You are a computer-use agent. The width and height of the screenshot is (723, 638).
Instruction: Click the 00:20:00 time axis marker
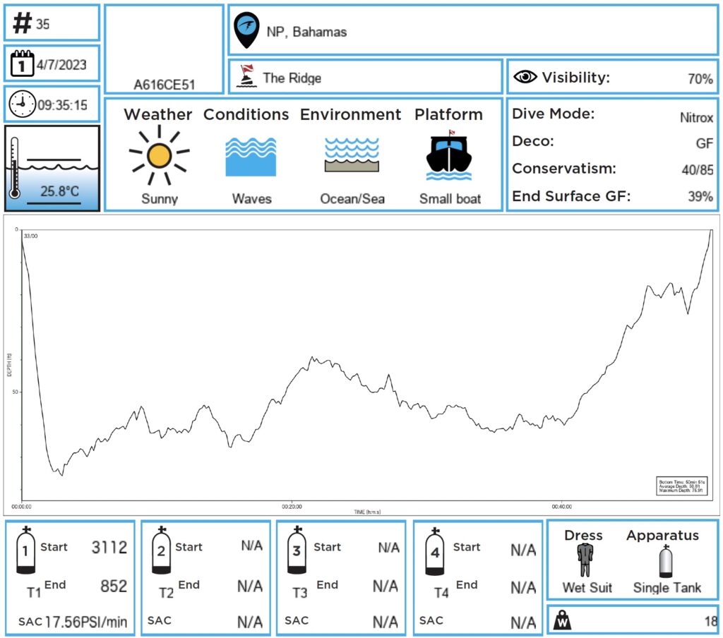[x=292, y=506]
